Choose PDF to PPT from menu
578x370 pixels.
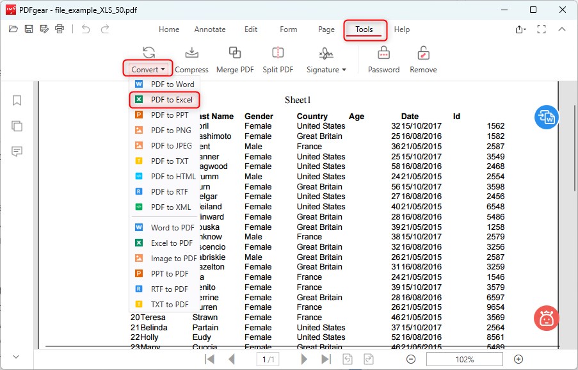click(x=165, y=115)
